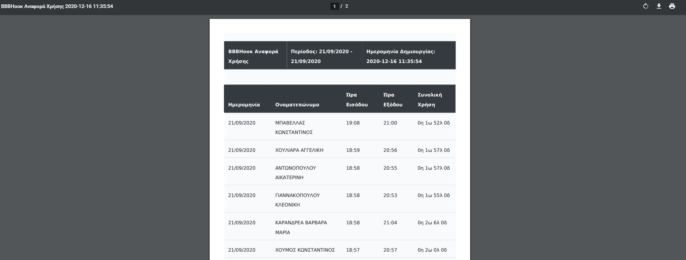This screenshot has width=686, height=260.
Task: Click the document title in the toolbar
Action: pyautogui.click(x=57, y=6)
